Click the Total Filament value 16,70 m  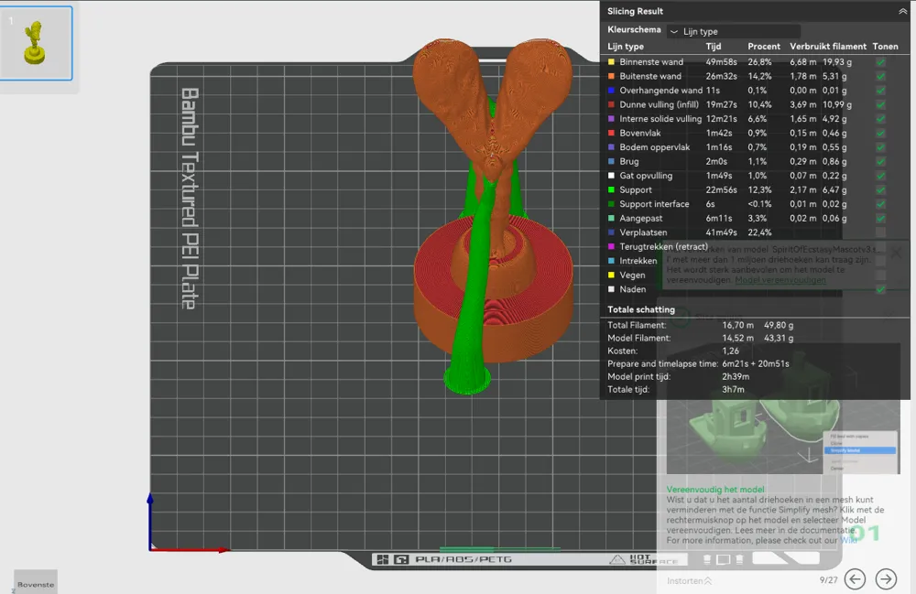(737, 325)
